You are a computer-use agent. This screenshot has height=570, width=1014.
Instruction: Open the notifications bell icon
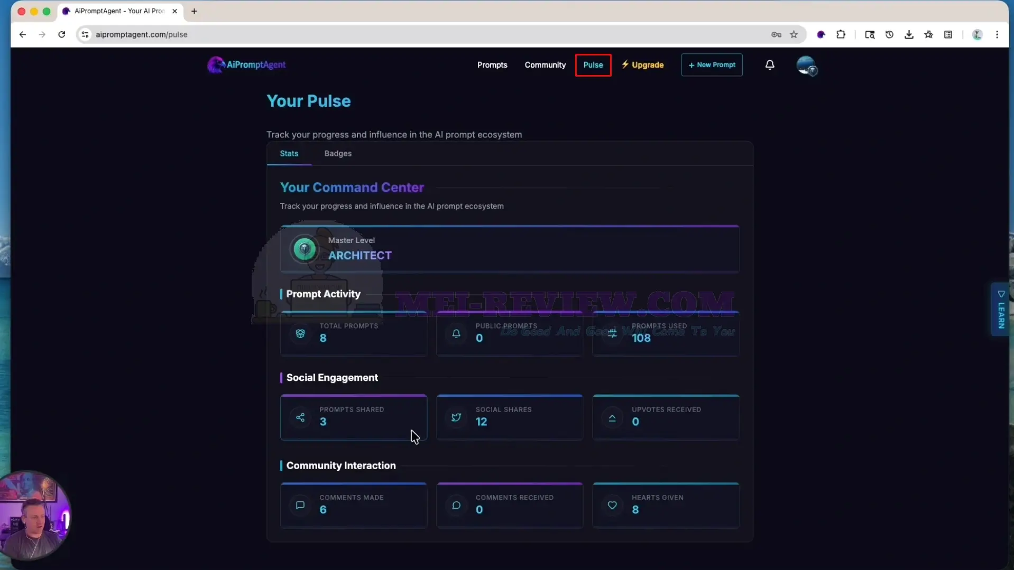pos(770,64)
